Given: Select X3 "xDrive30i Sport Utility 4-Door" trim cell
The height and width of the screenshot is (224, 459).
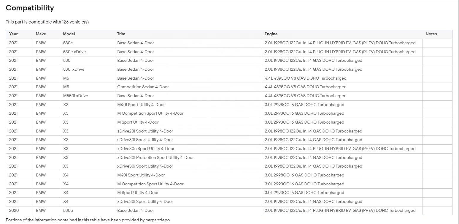Looking at the screenshot, I should click(x=145, y=166).
